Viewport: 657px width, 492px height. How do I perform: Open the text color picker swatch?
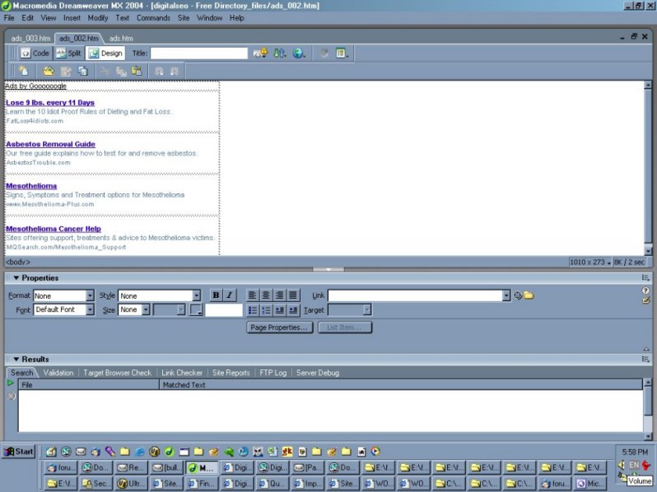click(x=196, y=310)
